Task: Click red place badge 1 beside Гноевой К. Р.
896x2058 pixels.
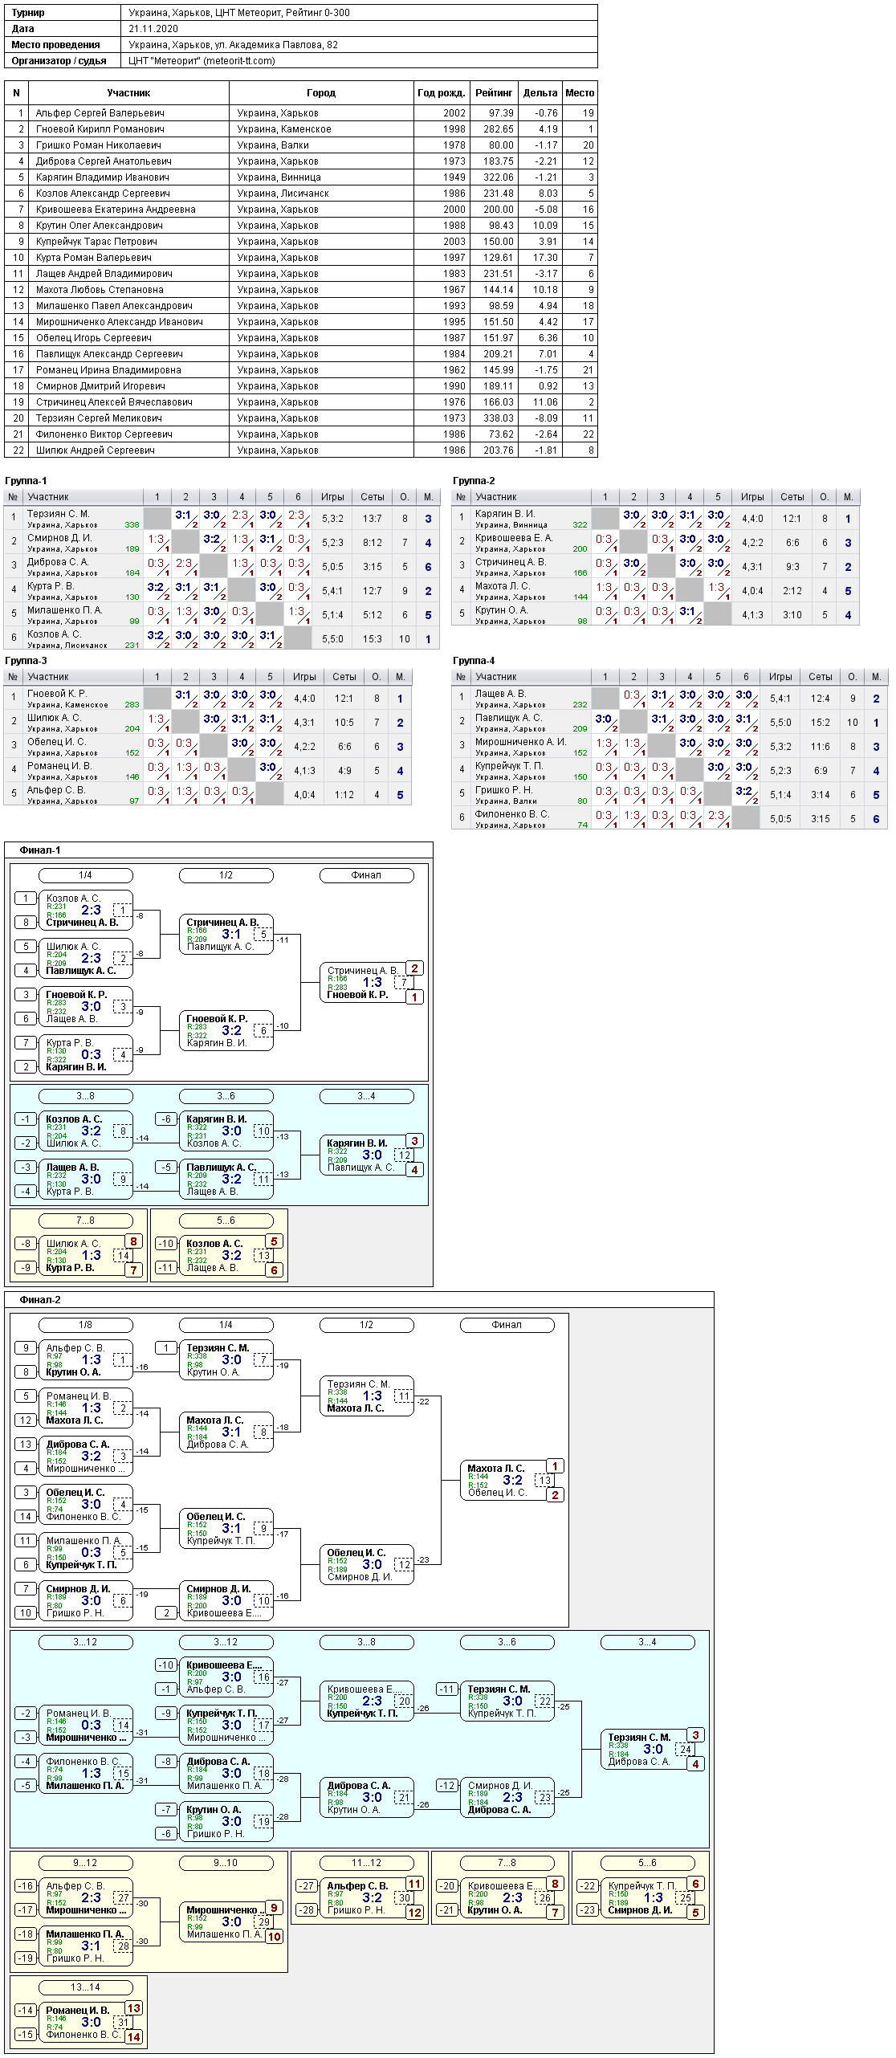Action: pos(414,997)
